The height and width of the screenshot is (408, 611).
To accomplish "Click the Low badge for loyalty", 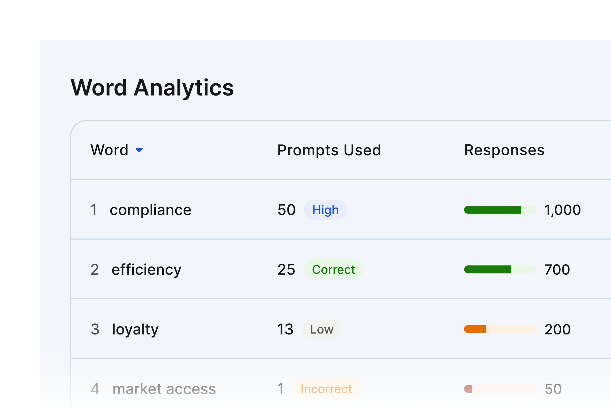I will (x=322, y=329).
